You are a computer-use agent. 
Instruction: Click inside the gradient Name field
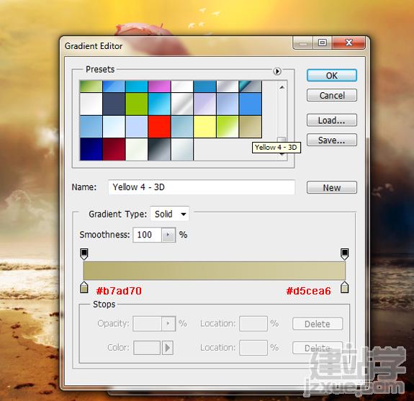(202, 187)
